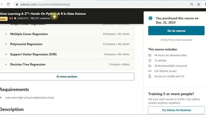Click '9 lectures • 1hr 19min' text

[117, 54]
